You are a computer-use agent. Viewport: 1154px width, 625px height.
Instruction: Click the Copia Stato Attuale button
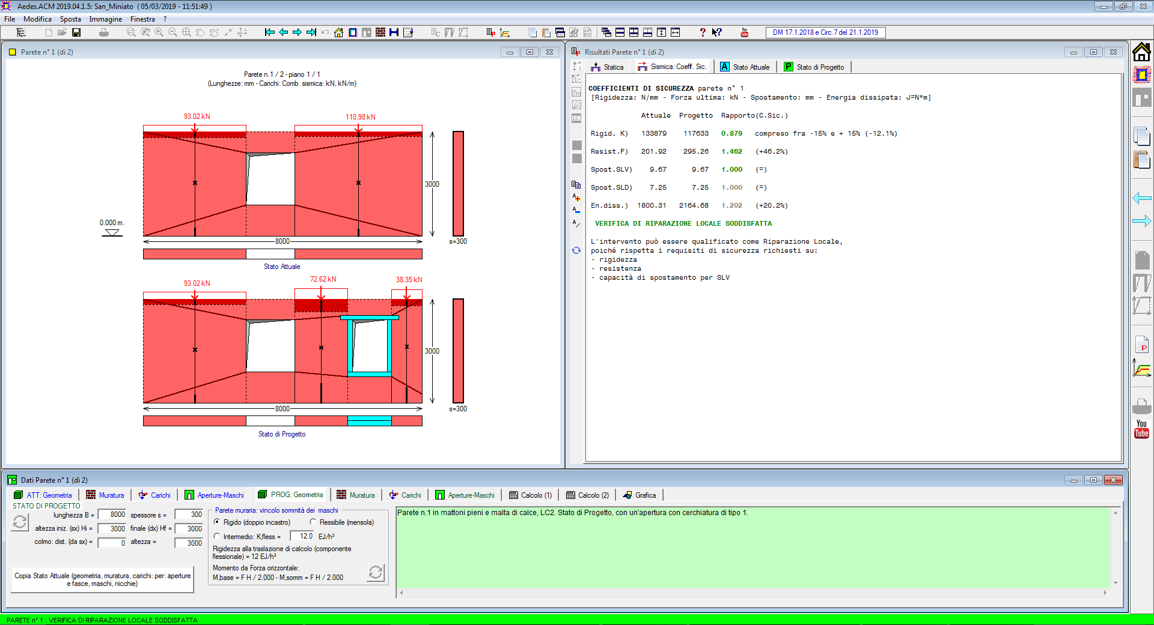[x=102, y=579]
